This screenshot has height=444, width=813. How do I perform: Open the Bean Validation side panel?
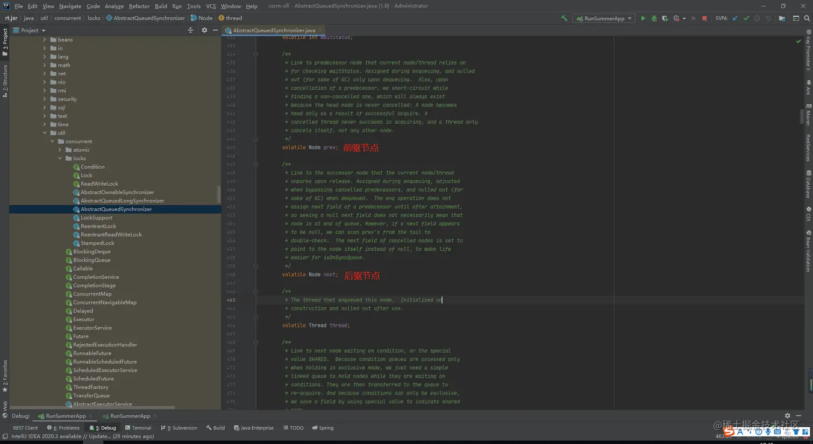point(808,251)
